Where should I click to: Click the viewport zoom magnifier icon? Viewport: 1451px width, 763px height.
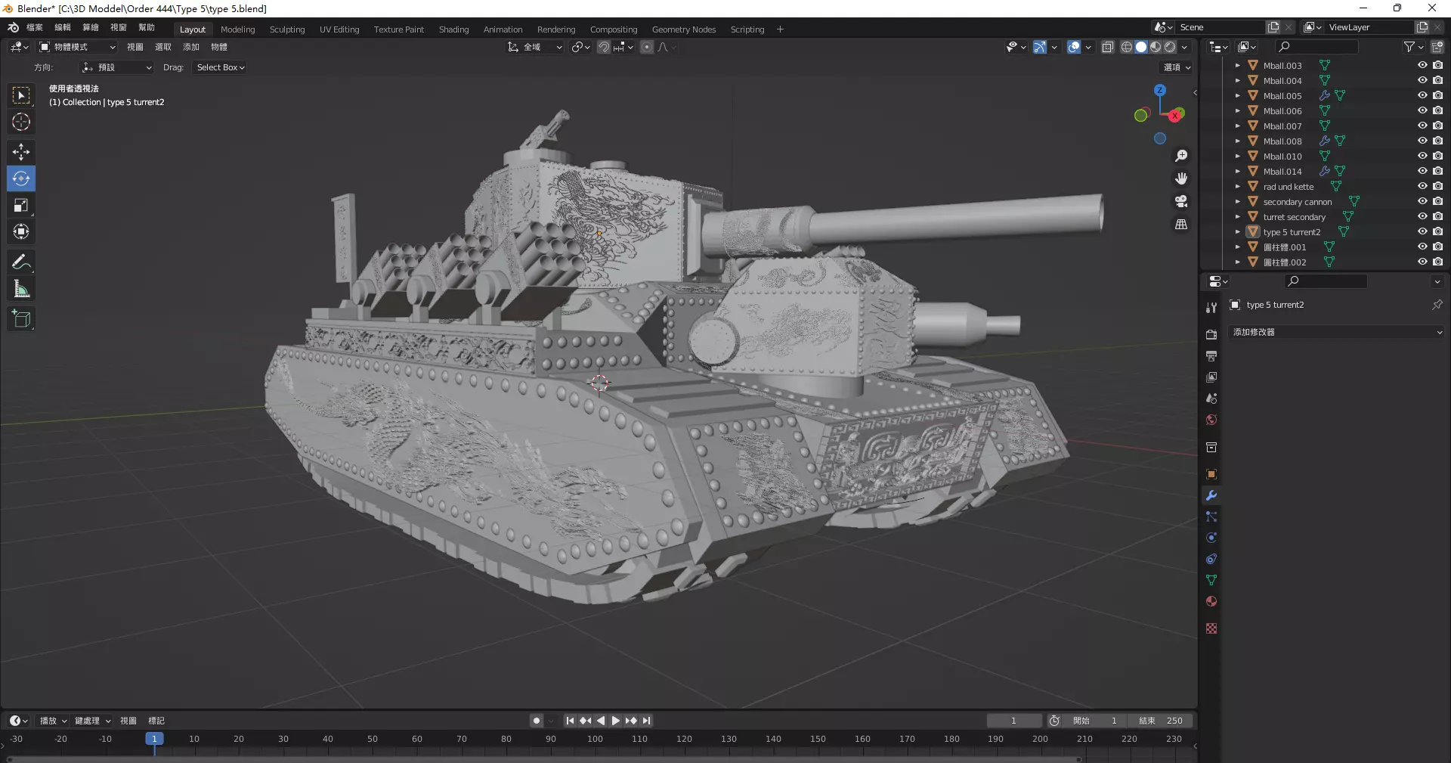(1181, 156)
